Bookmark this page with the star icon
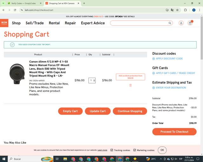203x162 pixels. (177, 10)
